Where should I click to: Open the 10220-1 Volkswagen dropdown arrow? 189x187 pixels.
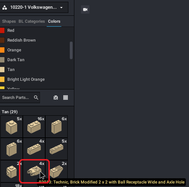61,7
